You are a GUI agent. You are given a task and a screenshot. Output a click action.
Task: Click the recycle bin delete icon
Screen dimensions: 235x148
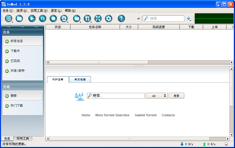64,18
